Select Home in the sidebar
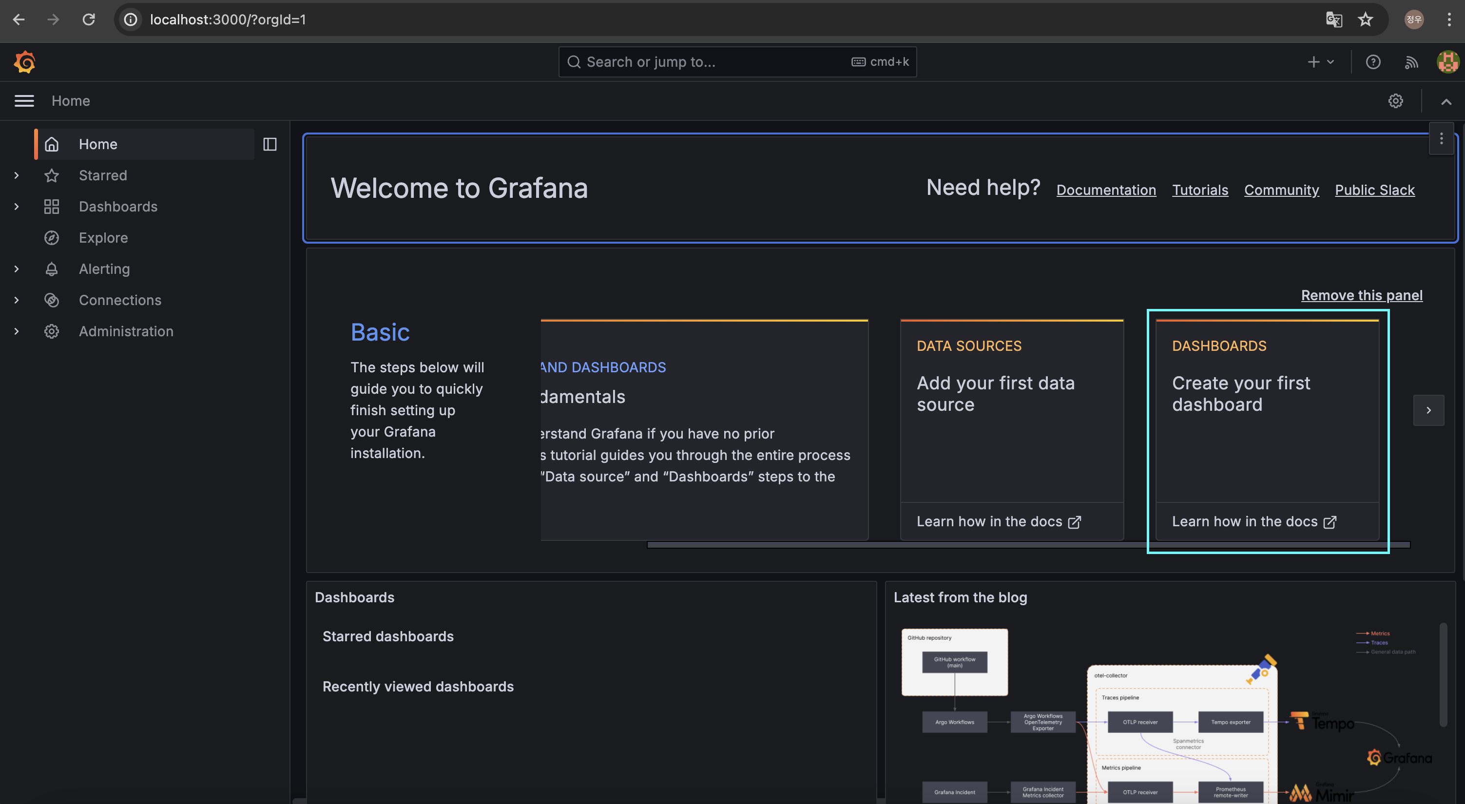 coord(144,144)
